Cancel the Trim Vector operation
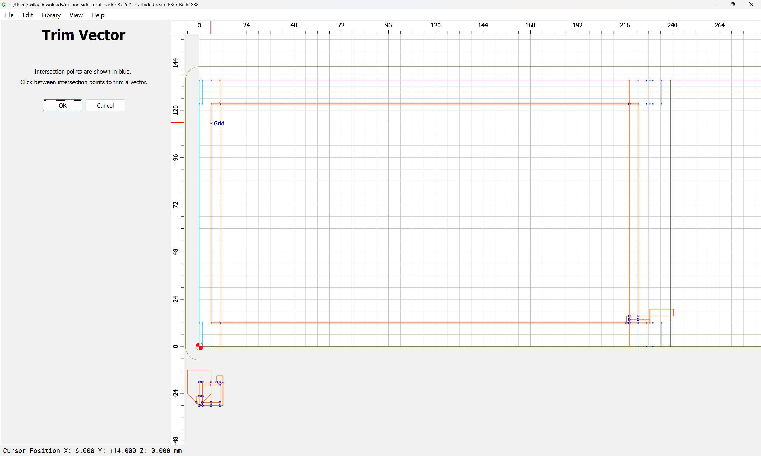This screenshot has width=761, height=456. tap(105, 105)
